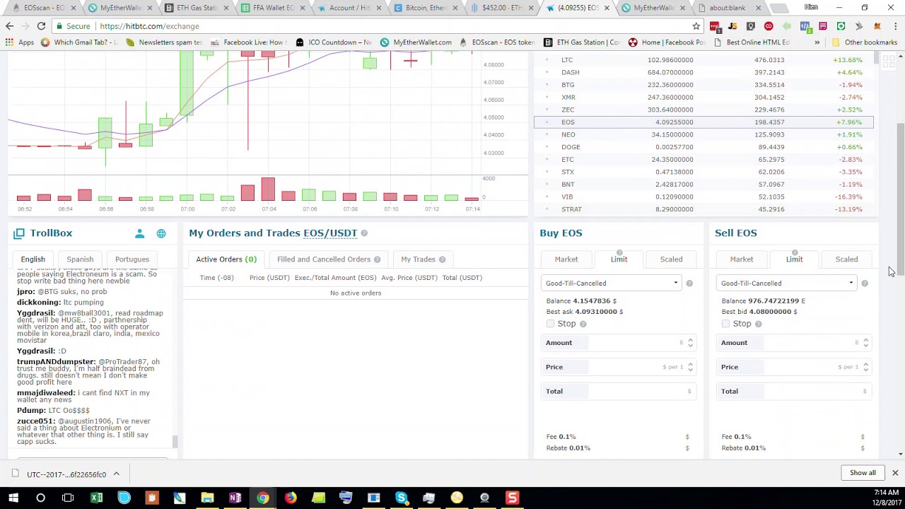Open help icon next to Filled and Cancelled Orders
905x509 pixels.
point(377,259)
